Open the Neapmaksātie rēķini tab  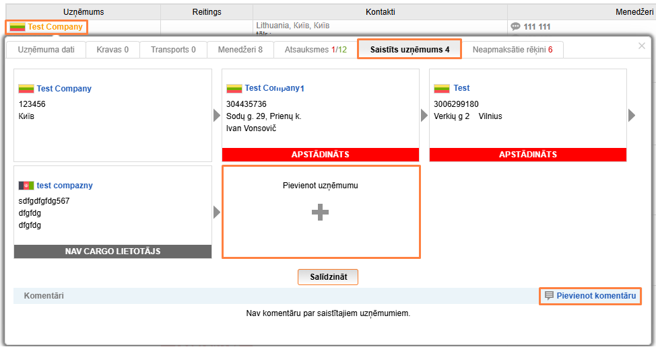(512, 50)
